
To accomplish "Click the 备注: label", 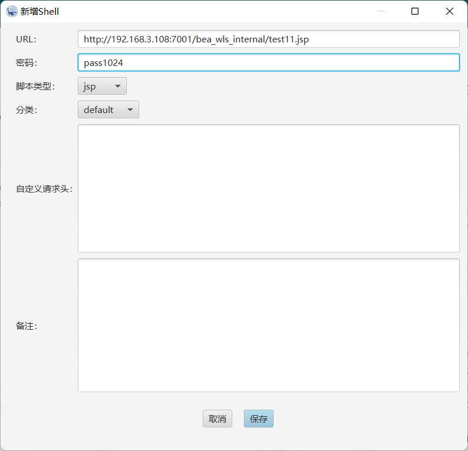I will (x=27, y=326).
